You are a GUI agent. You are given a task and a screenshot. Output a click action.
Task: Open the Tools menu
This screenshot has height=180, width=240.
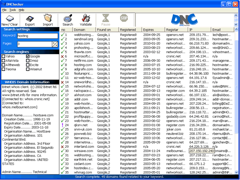[x=13, y=10]
